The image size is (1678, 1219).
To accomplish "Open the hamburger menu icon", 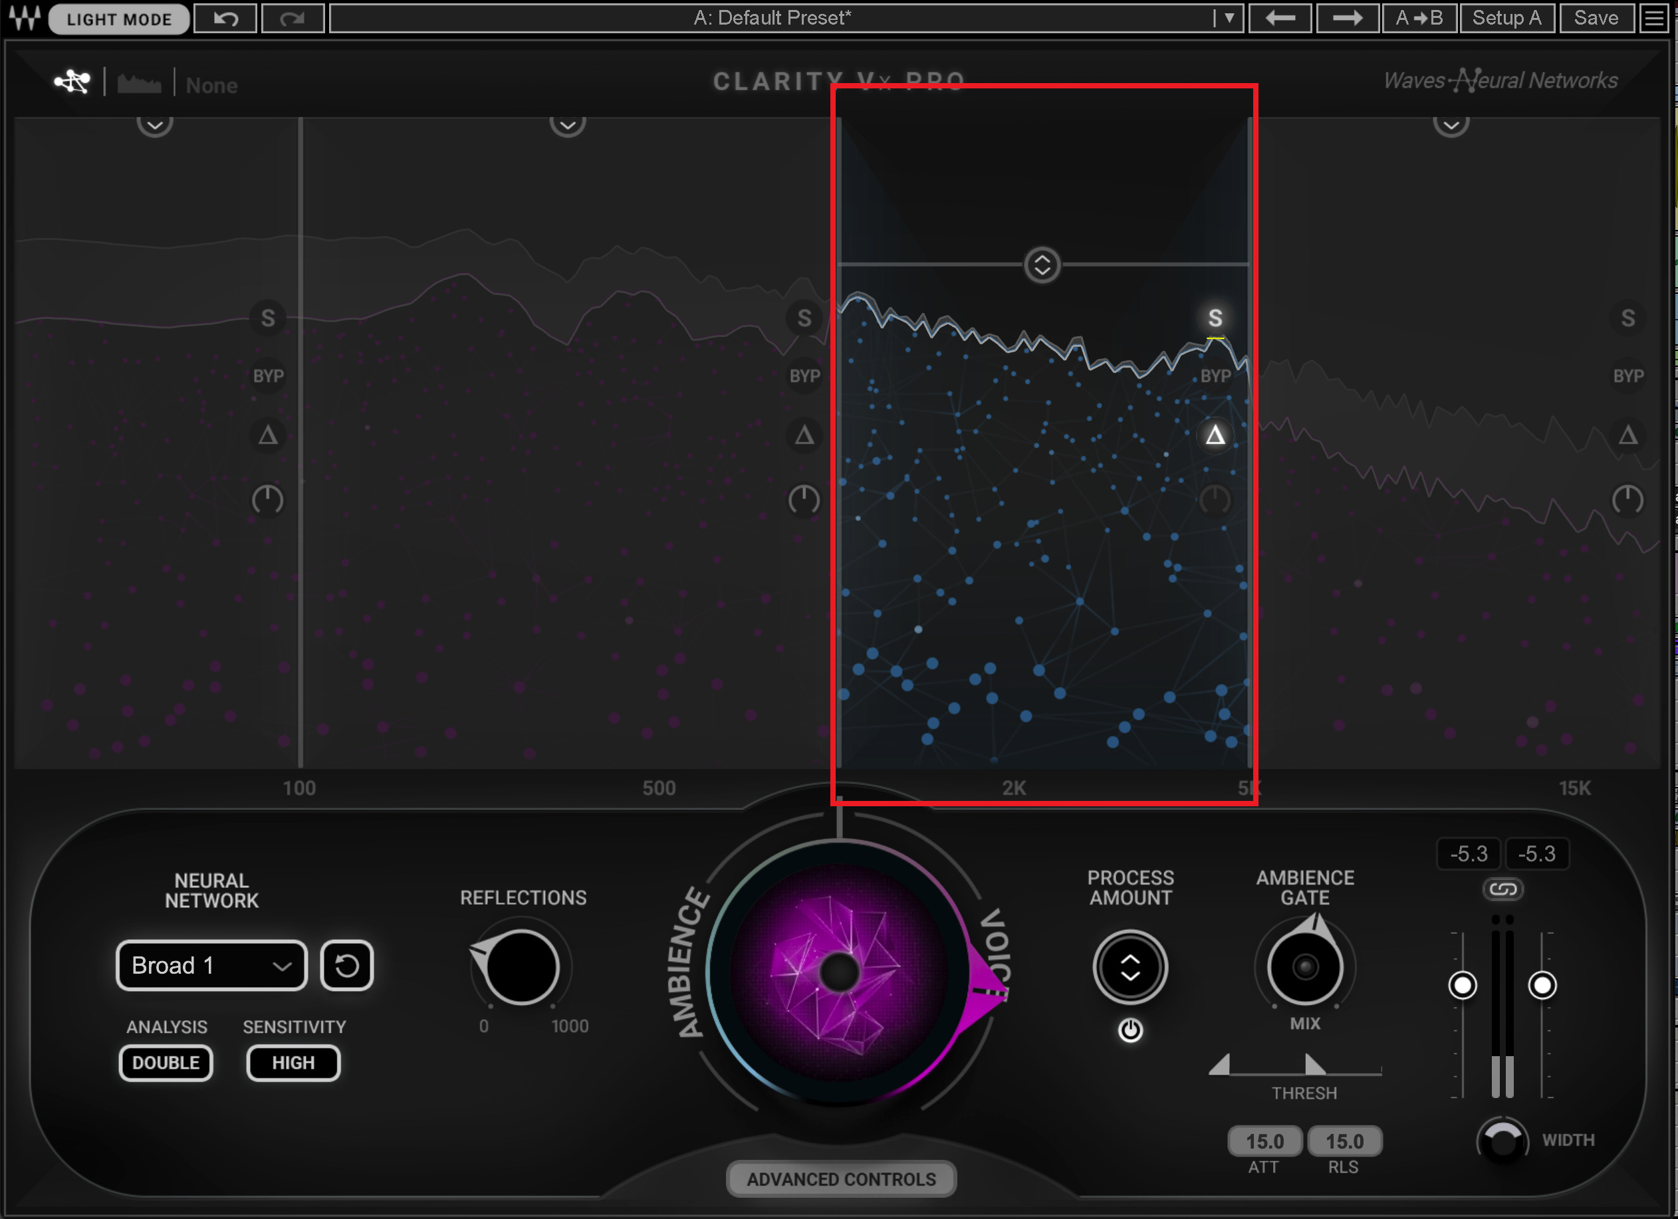I will (x=1654, y=18).
